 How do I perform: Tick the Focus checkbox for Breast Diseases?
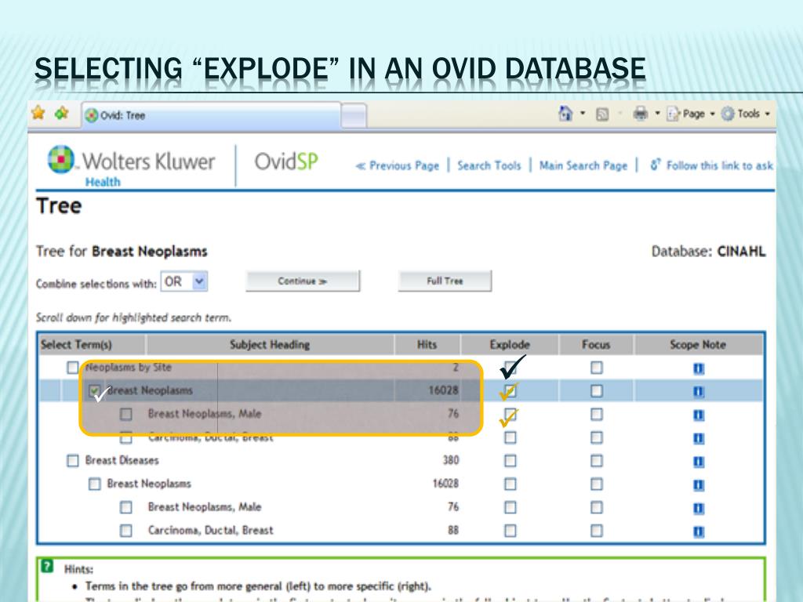pyautogui.click(x=597, y=461)
